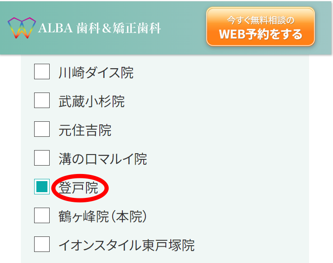This screenshot has height=263, width=333.
Task: Click 今すぐ無料相談の text on button
Action: 261,20
